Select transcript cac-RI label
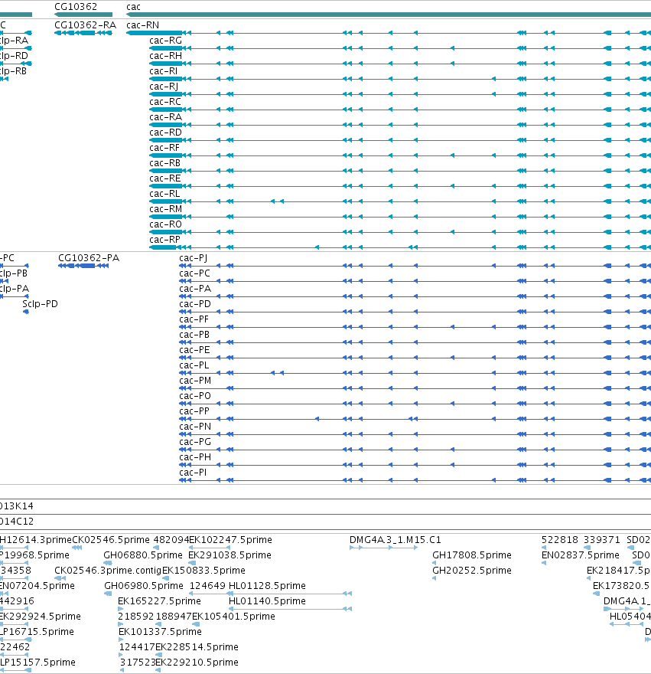 (164, 71)
